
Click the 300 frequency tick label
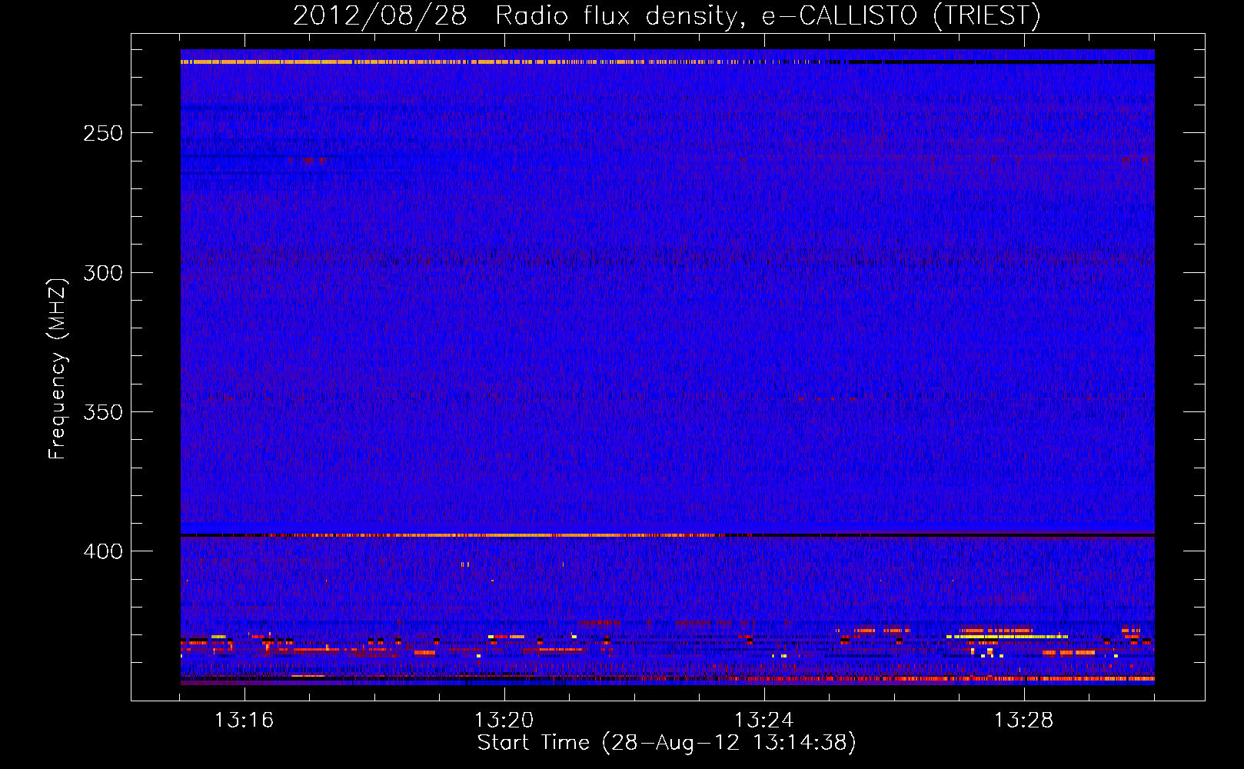103,273
